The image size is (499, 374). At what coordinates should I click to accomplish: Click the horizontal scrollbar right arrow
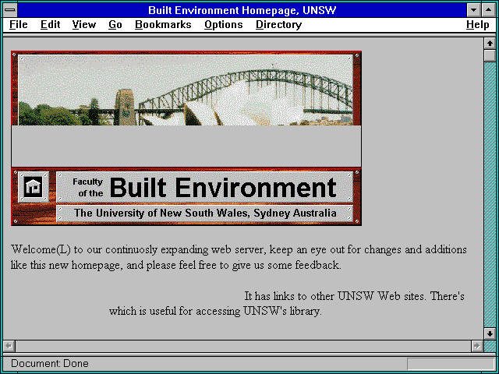tap(476, 346)
